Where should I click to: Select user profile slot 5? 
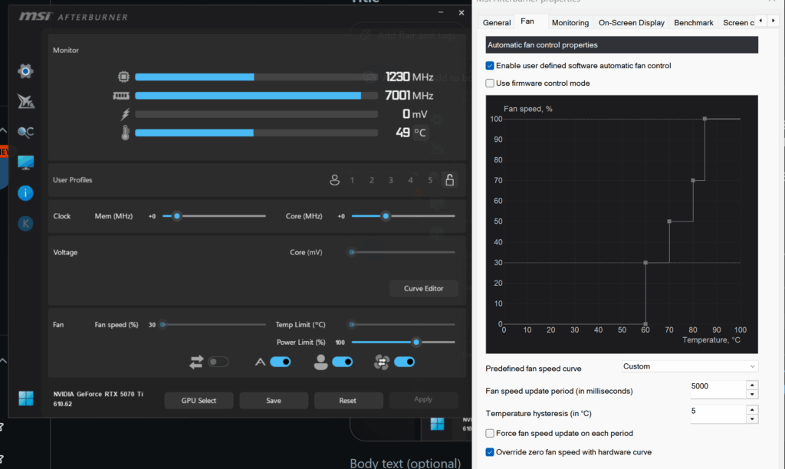pos(430,180)
